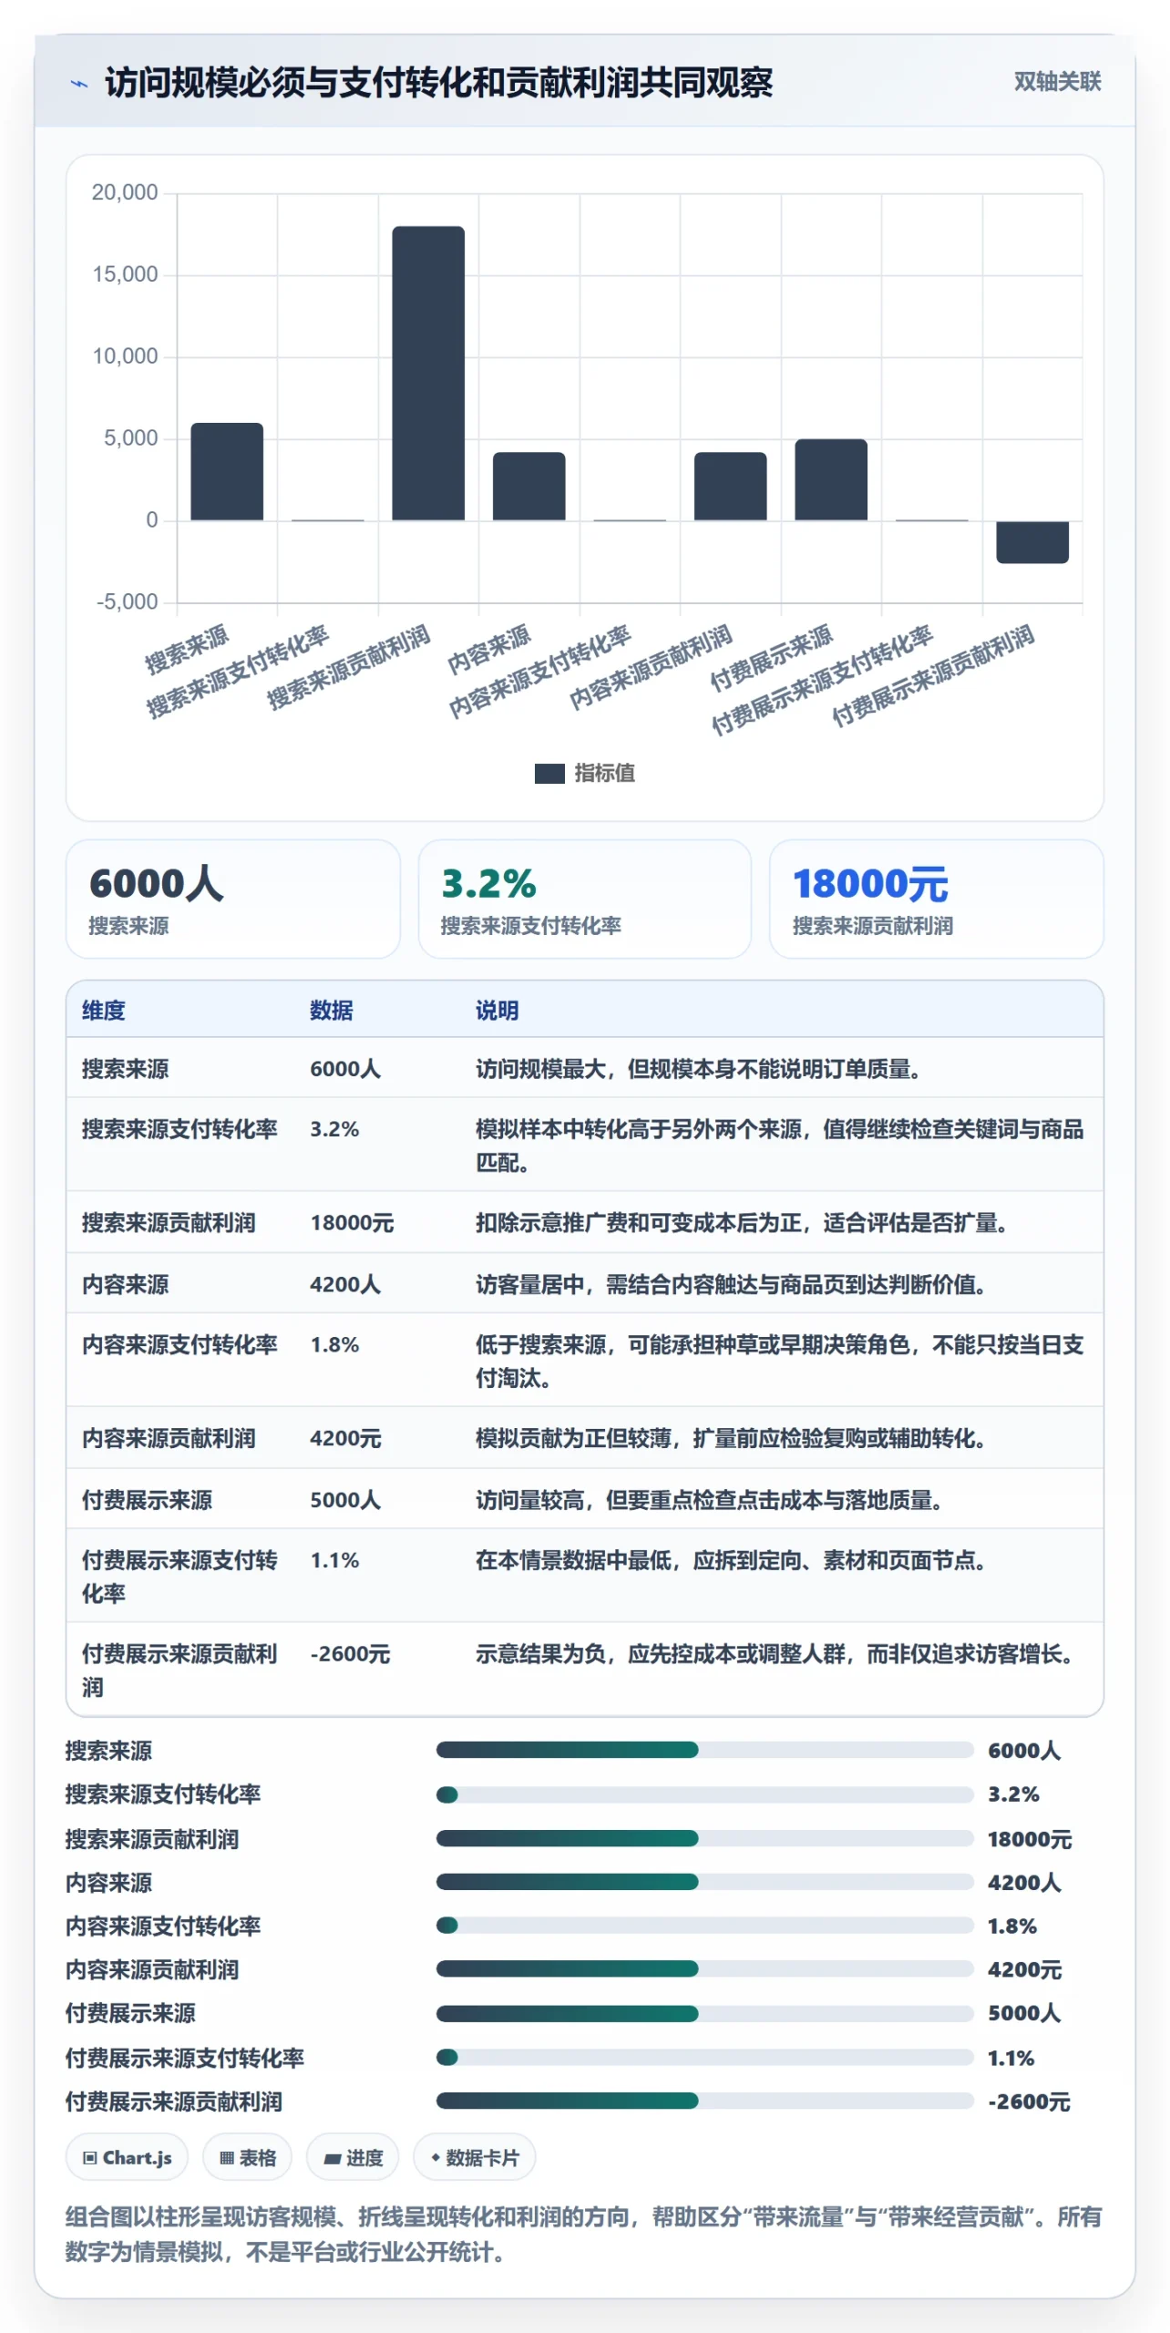Click the 表格 tag icon

[x=227, y=2157]
